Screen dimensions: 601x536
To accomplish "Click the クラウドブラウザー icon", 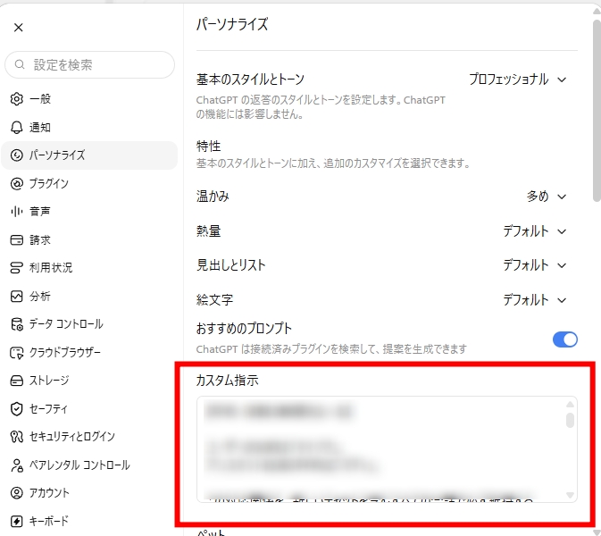I will (16, 352).
